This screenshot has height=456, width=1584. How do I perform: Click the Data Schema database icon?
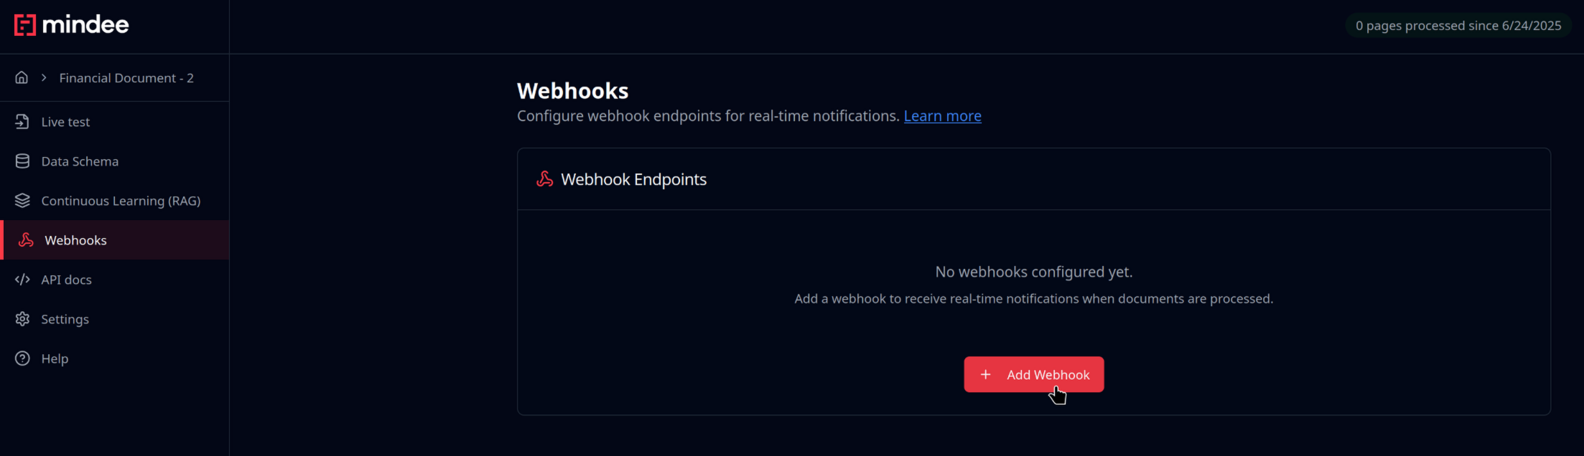22,161
